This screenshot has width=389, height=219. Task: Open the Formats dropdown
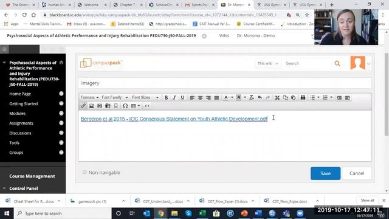89,97
